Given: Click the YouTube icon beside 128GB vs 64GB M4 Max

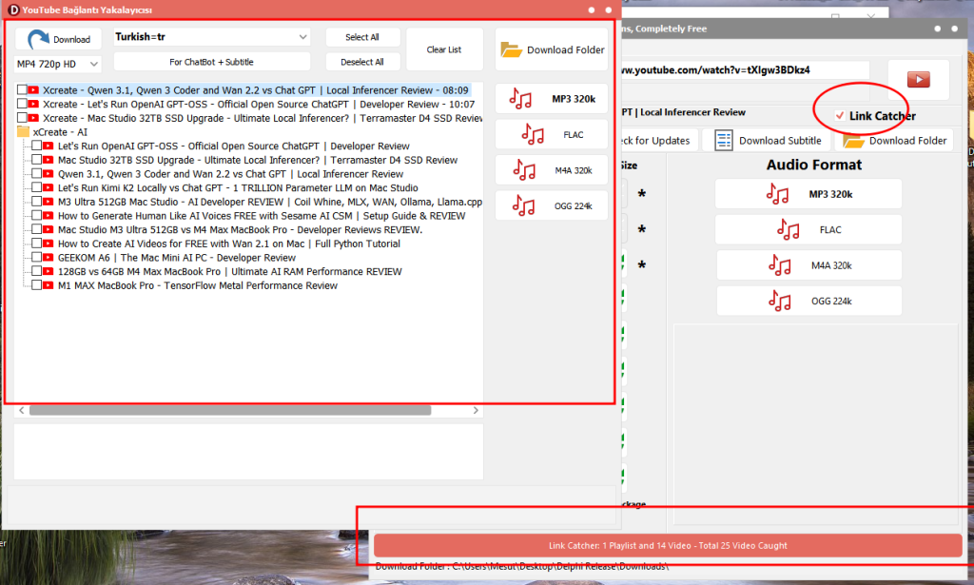Looking at the screenshot, I should 48,271.
